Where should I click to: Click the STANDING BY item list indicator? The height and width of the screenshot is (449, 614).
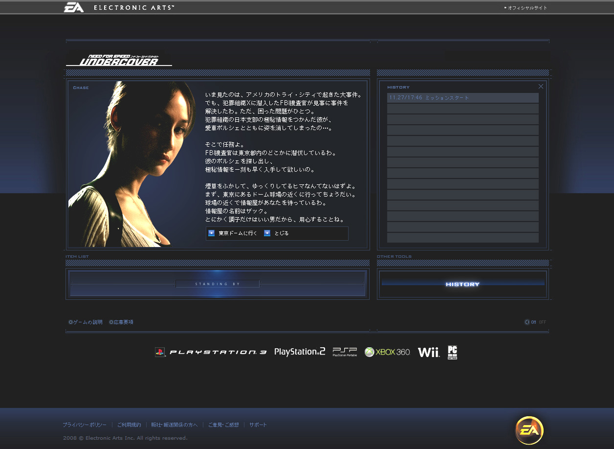218,284
